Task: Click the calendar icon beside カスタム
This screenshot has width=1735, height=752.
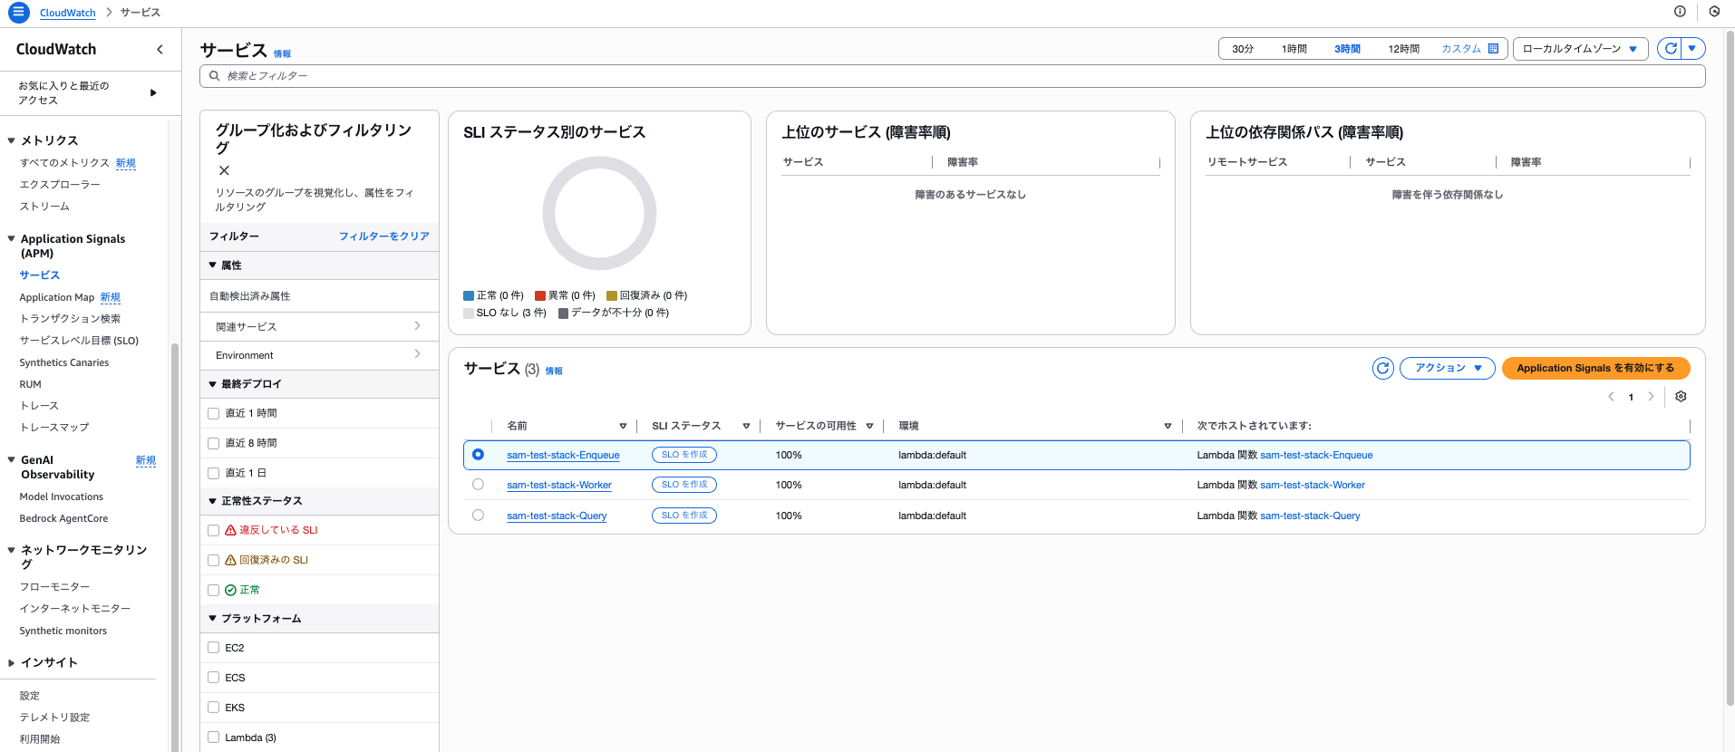Action: pos(1493,49)
